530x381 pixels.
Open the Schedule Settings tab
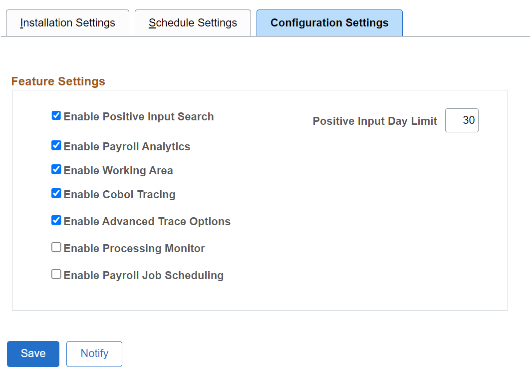193,22
